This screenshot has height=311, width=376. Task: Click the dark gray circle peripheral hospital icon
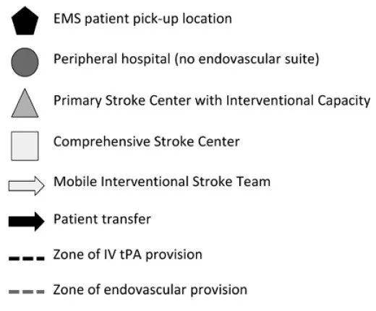pos(25,62)
